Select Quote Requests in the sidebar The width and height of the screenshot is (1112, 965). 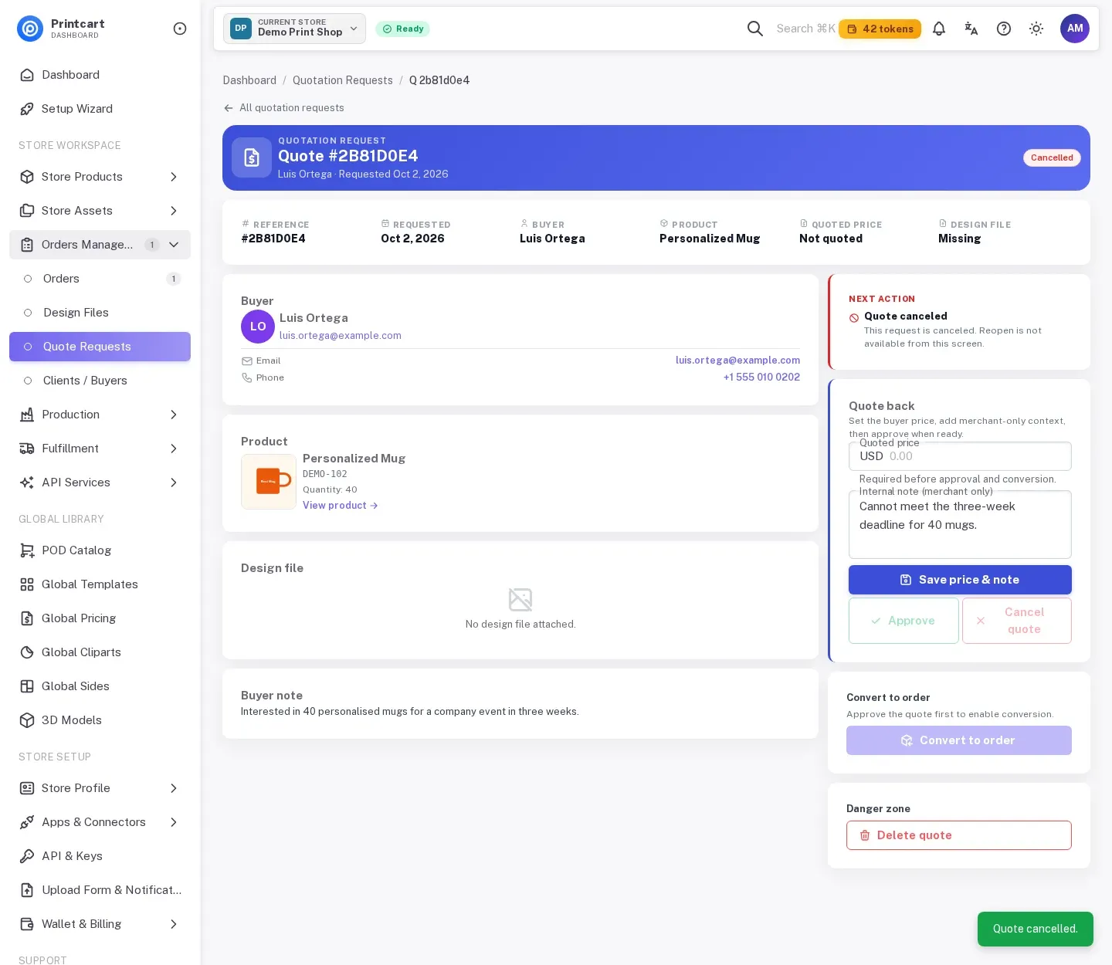tap(100, 347)
